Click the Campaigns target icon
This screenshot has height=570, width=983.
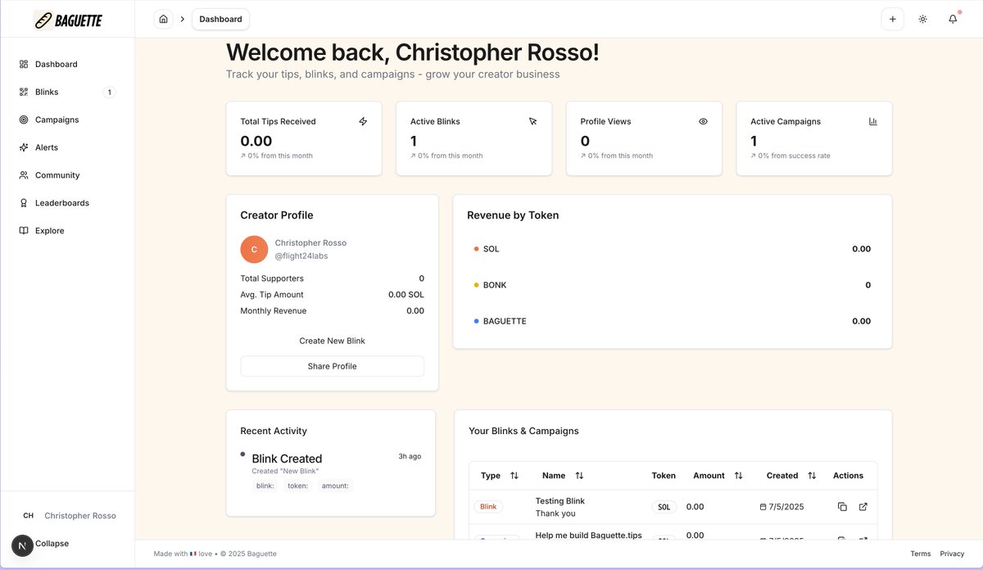pyautogui.click(x=24, y=120)
